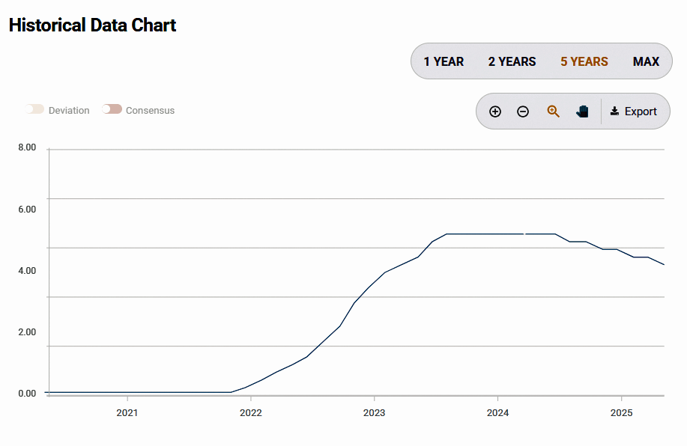
Task: Click the zoom out minus icon
Action: click(523, 111)
